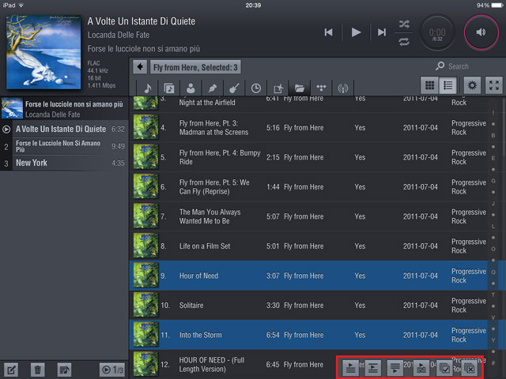Open settings gear icon
This screenshot has height=379, width=506.
(473, 86)
